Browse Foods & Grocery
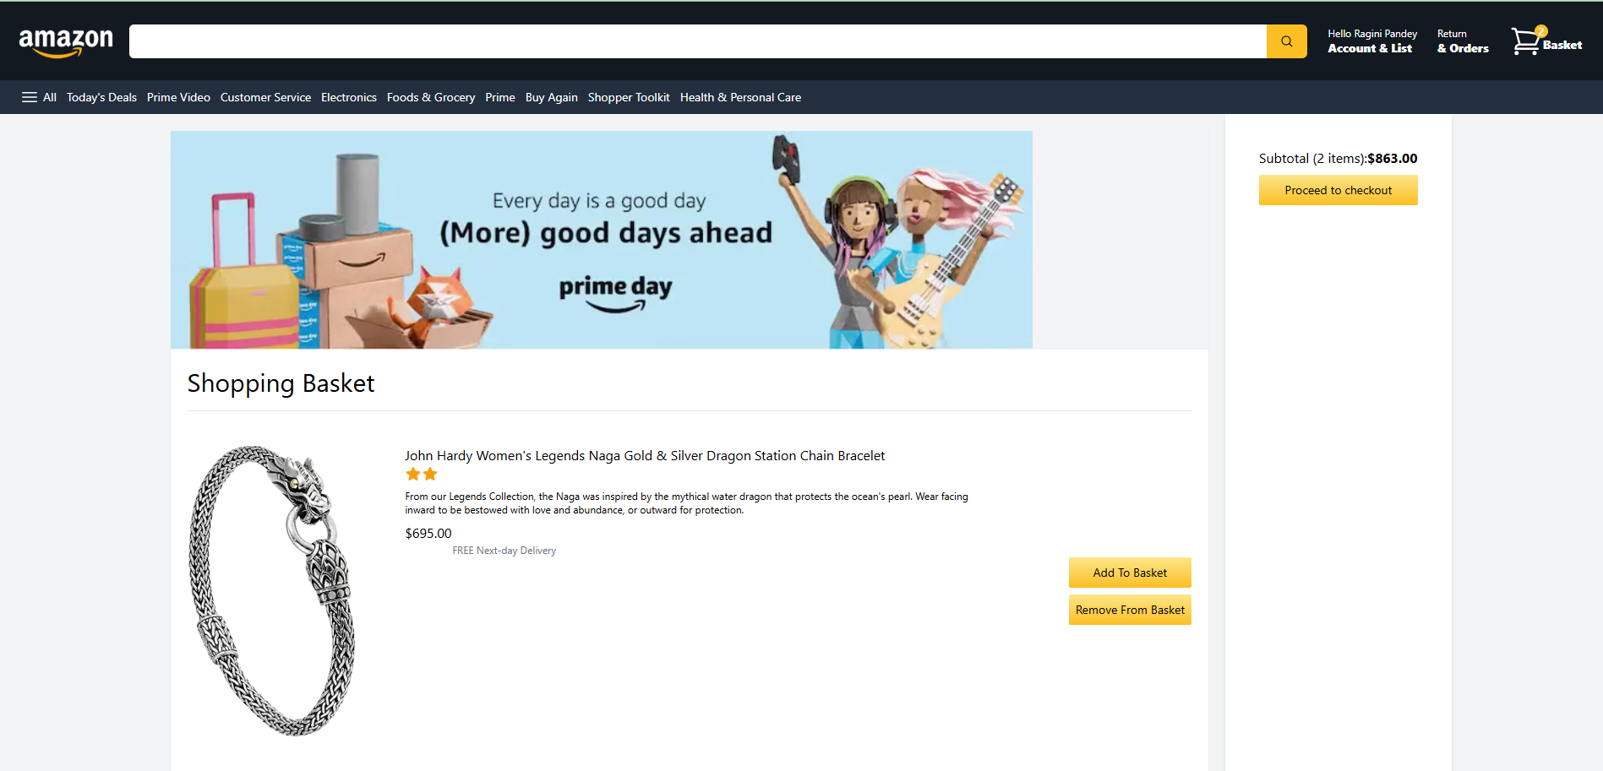The image size is (1603, 771). [431, 97]
